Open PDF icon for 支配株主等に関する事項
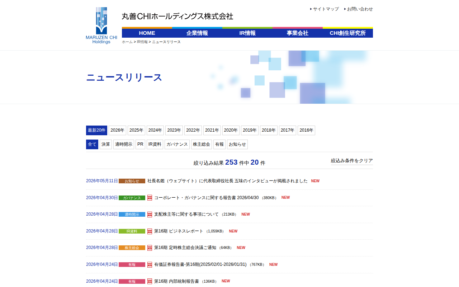Viewport: 459px width, 287px height. (150, 215)
